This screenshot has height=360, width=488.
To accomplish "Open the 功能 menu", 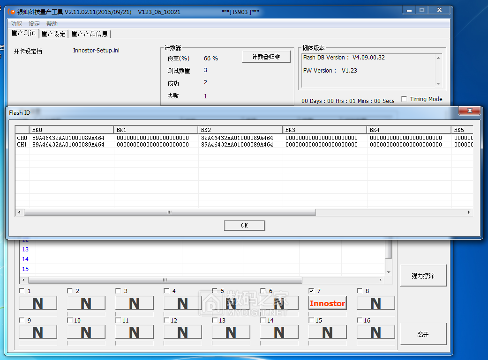I will click(16, 24).
